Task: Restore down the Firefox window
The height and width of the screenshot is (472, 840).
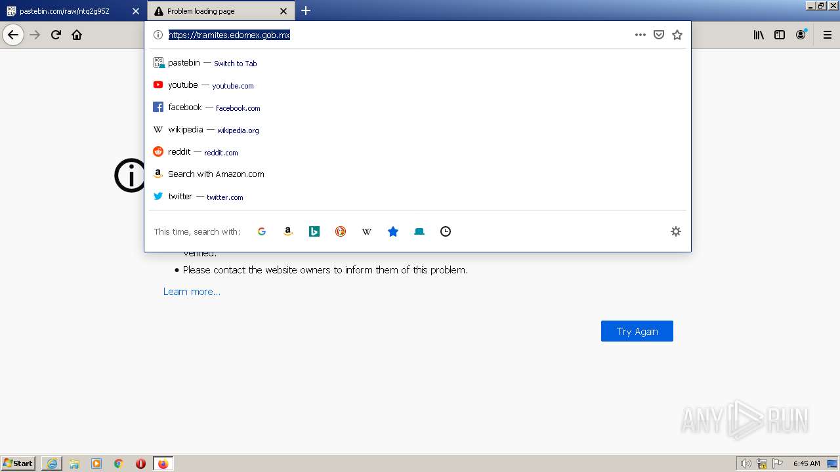Action: coord(820,5)
